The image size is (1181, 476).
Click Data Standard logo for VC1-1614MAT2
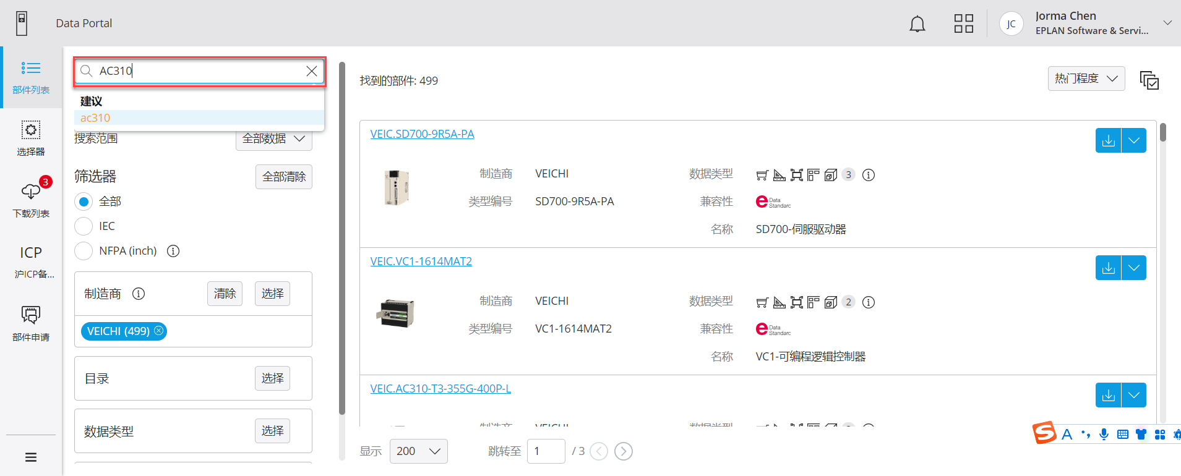[x=773, y=329]
